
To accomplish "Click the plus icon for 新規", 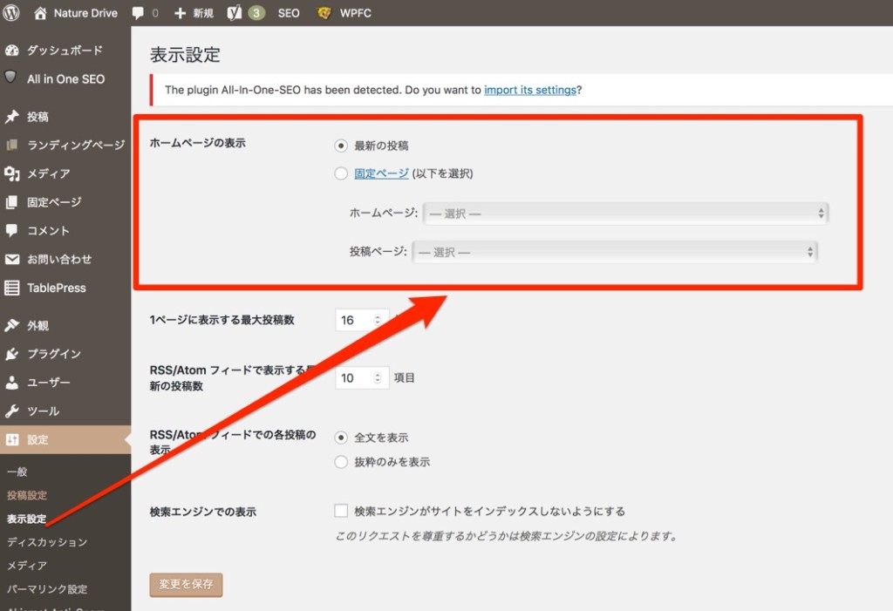I will [180, 13].
